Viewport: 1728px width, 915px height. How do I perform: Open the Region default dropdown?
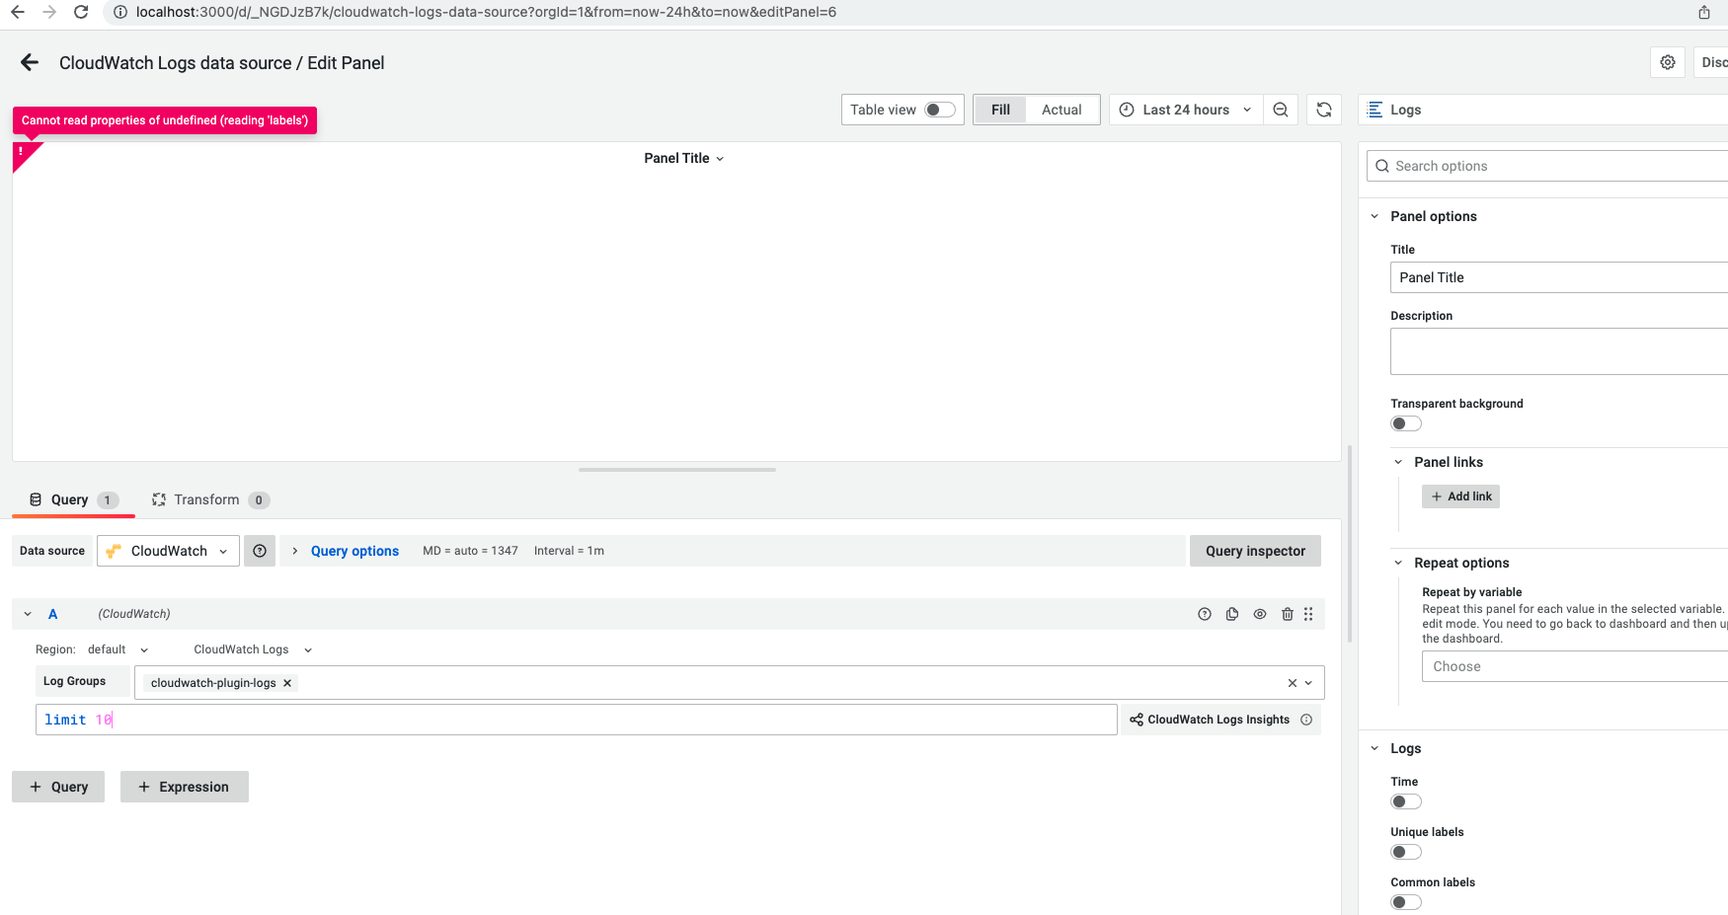pyautogui.click(x=117, y=648)
